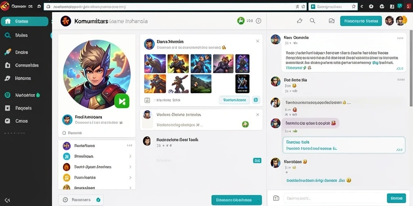
Task: Click the outlined star at address bar end
Action: [303, 6]
